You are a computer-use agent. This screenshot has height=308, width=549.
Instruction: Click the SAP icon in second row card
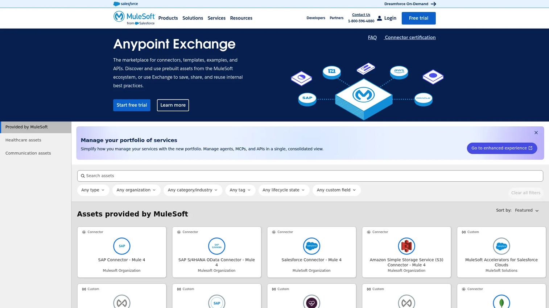[x=217, y=301]
